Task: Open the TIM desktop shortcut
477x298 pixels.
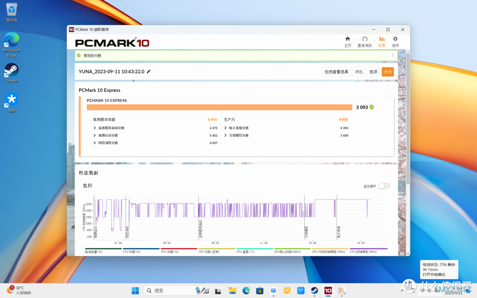Action: (x=11, y=103)
